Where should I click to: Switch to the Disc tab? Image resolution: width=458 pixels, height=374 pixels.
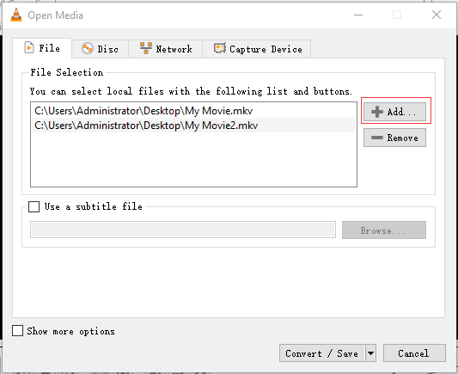[x=100, y=49]
